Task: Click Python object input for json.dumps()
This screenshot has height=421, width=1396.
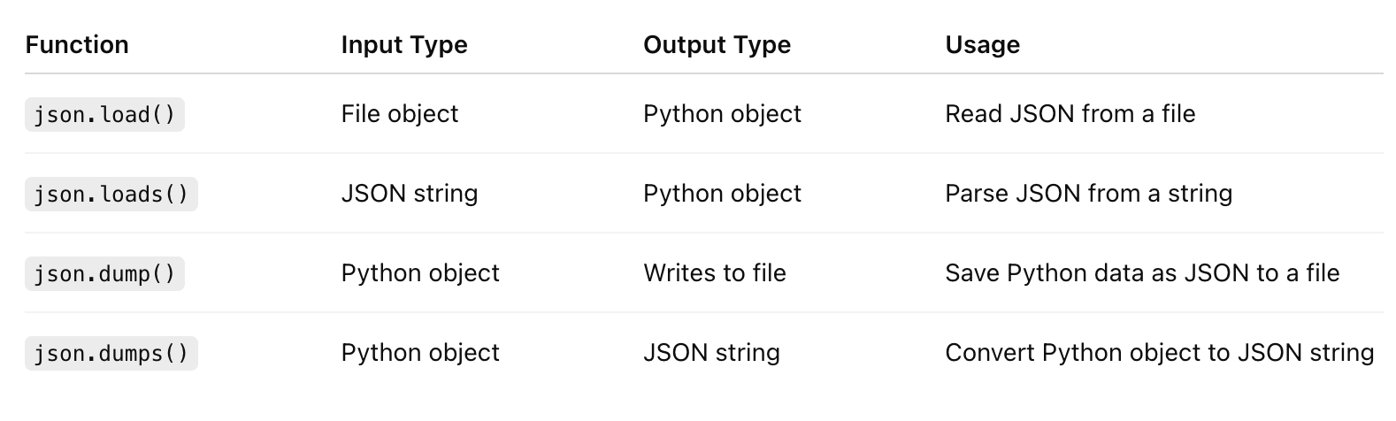Action: [420, 353]
